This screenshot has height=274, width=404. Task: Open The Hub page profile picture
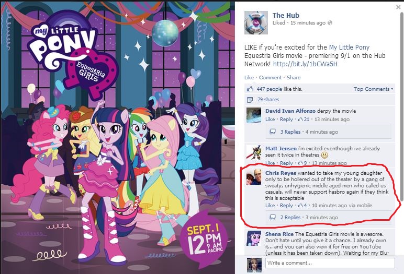pyautogui.click(x=256, y=22)
